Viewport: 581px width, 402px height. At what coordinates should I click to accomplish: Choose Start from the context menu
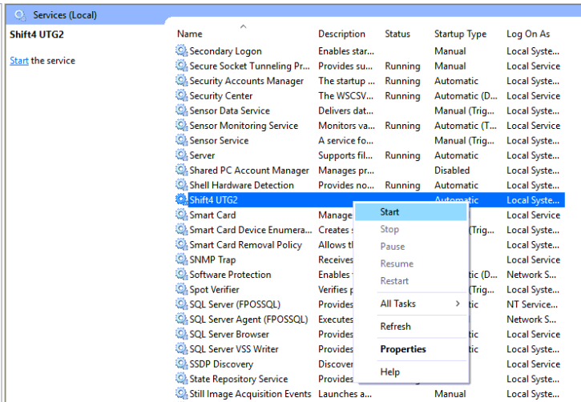(x=390, y=212)
